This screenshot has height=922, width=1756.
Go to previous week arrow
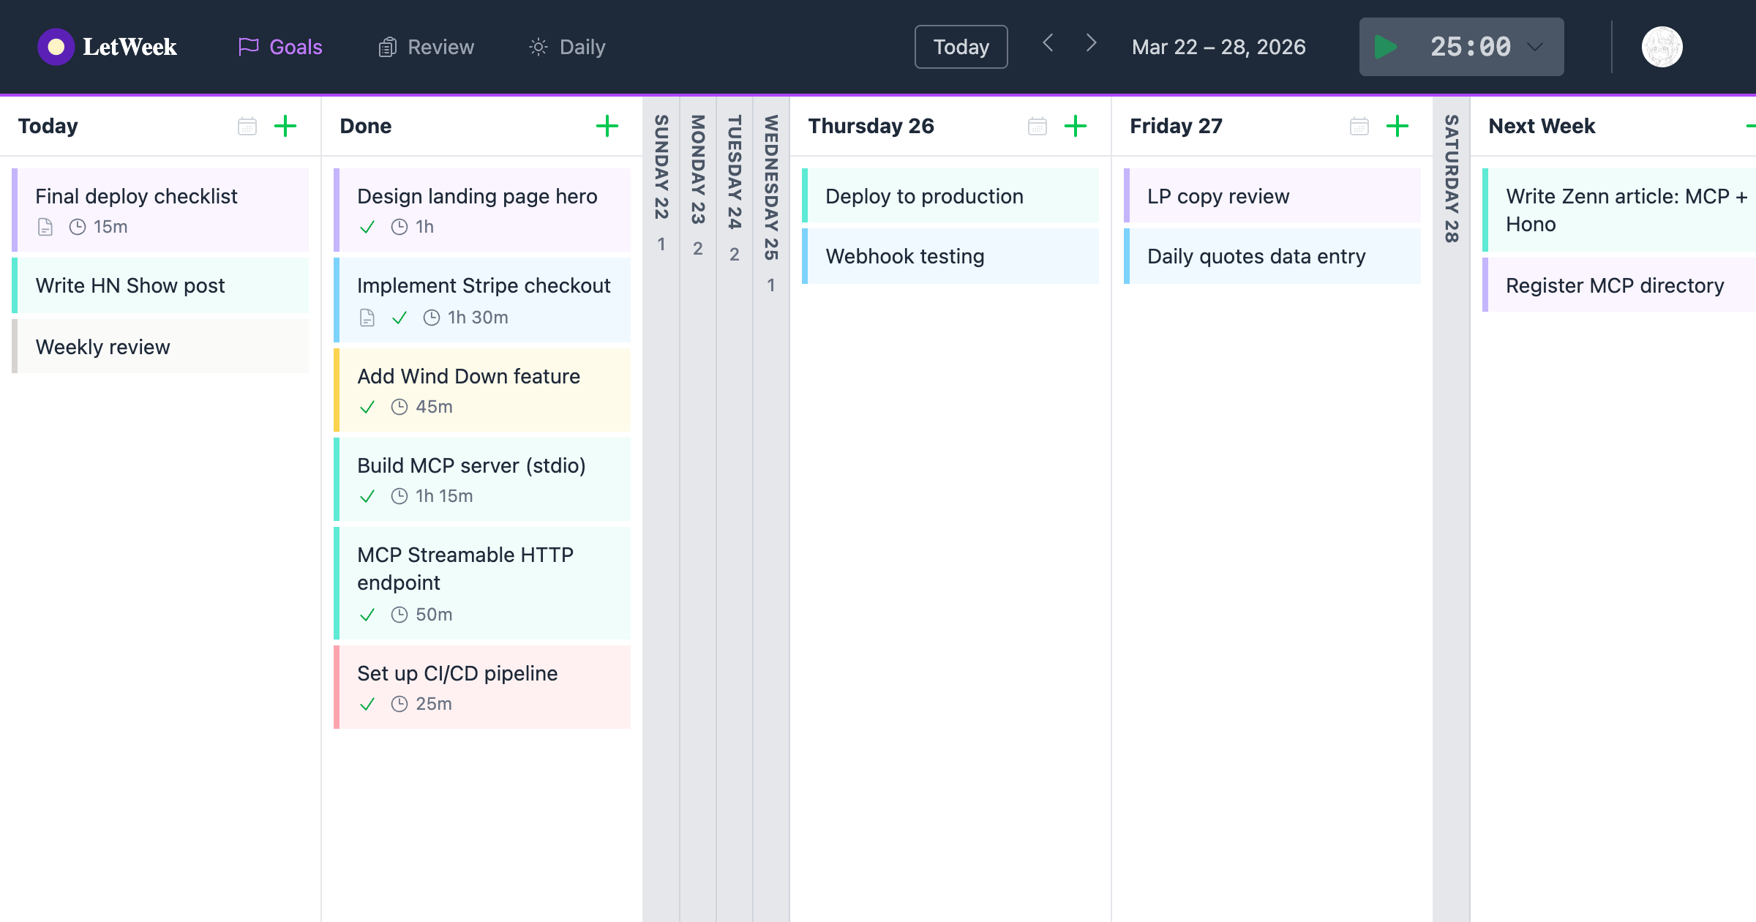click(1048, 44)
